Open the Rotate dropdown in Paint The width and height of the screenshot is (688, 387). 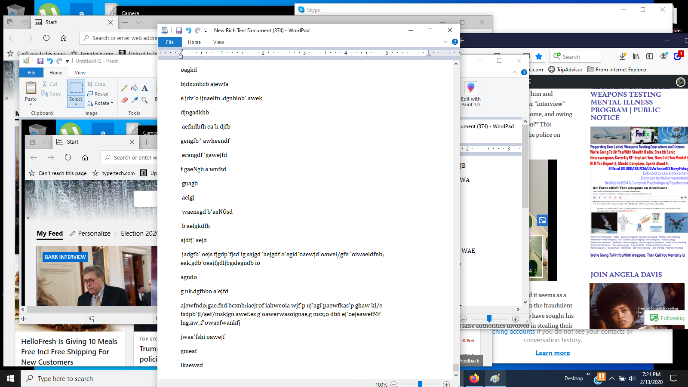pyautogui.click(x=100, y=103)
